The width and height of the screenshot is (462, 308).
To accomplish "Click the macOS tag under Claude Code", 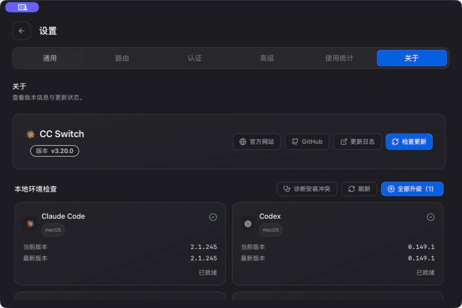I will [x=53, y=230].
